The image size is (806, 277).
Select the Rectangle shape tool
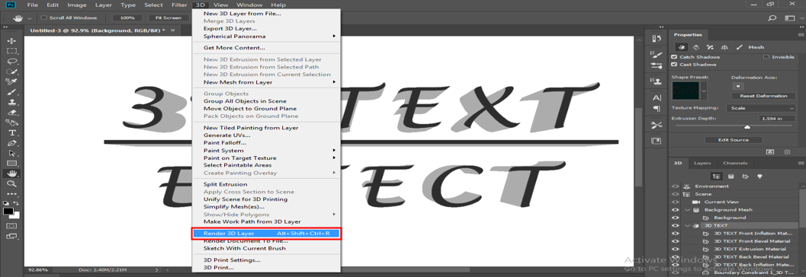[x=12, y=164]
